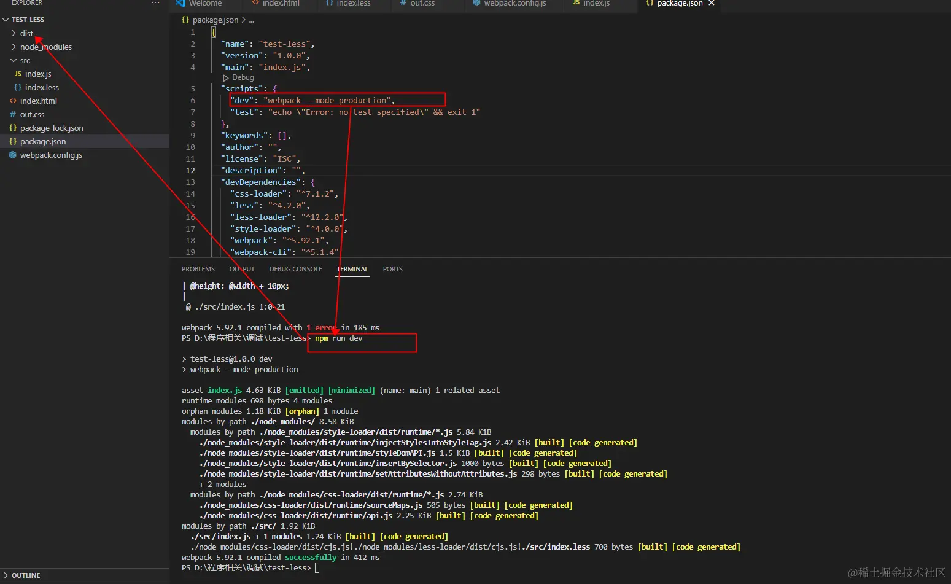Click "> test-less@1.0.0 dev" terminal line
The width and height of the screenshot is (951, 584).
pos(227,359)
